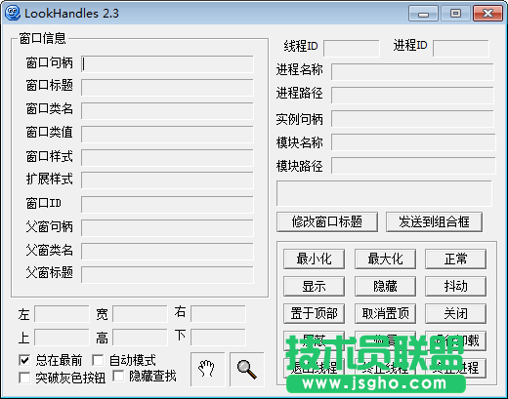Click the 抖动 button
Screen dimensions: 508x399
click(455, 287)
